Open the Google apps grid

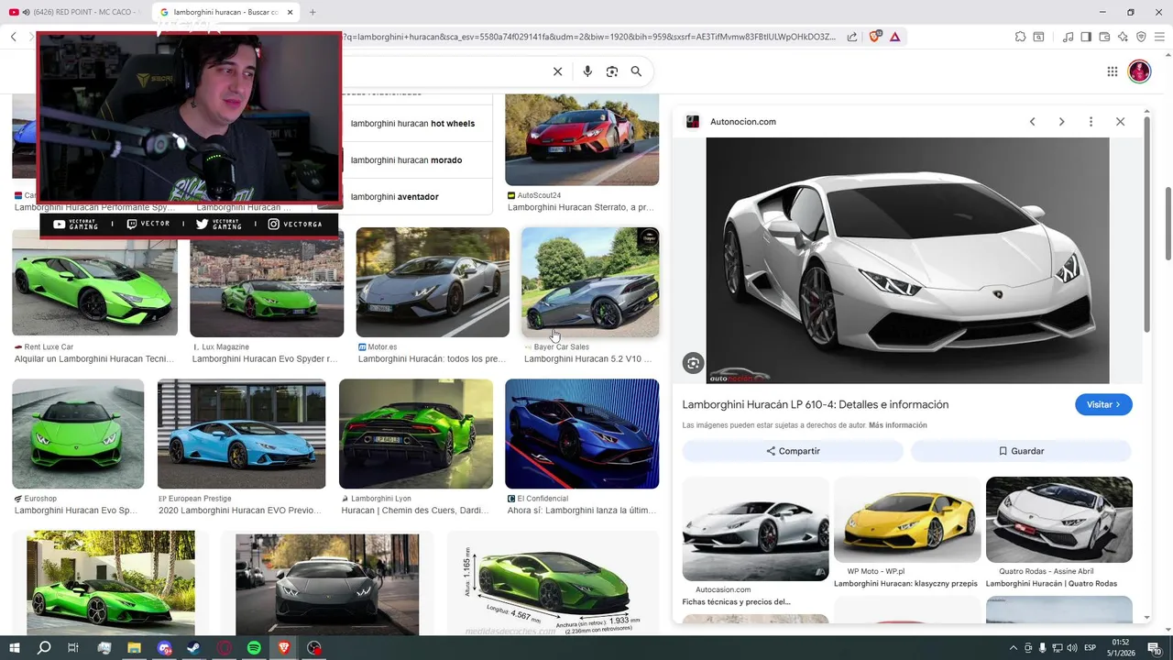coord(1113,71)
